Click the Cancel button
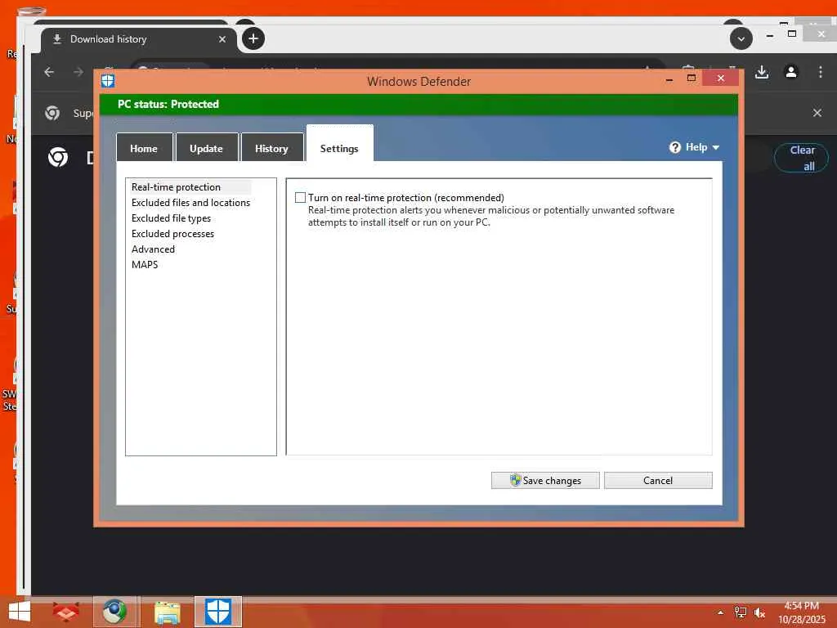Image resolution: width=837 pixels, height=628 pixels. [x=658, y=480]
